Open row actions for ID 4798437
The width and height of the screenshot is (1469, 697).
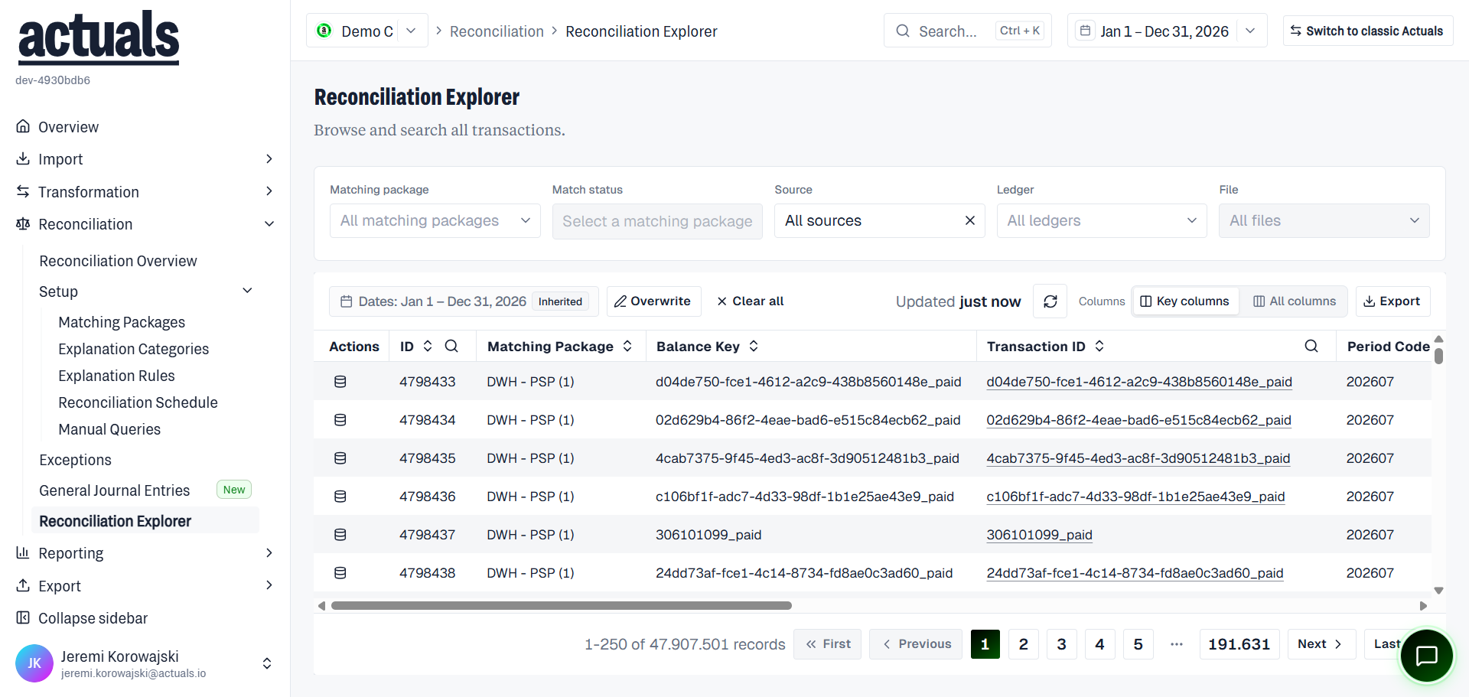coord(340,535)
